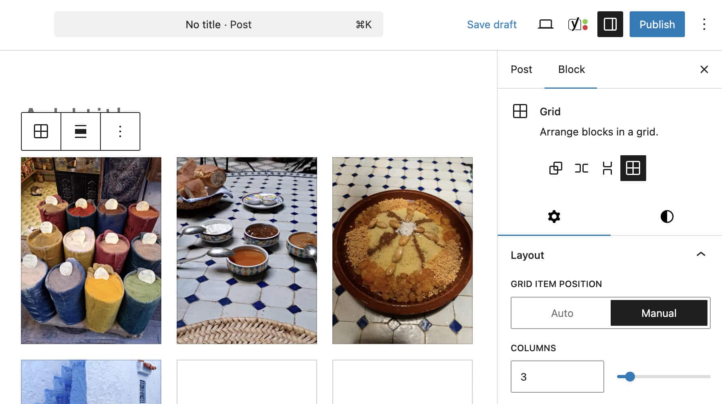This screenshot has height=404, width=722.
Task: Click the Columns number input field
Action: pyautogui.click(x=557, y=377)
